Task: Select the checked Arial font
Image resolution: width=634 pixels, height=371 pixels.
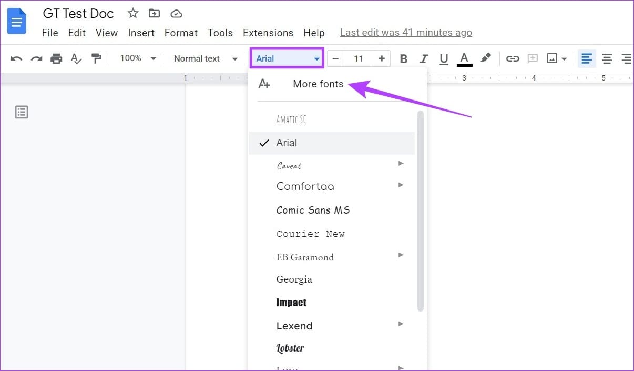Action: coord(332,143)
